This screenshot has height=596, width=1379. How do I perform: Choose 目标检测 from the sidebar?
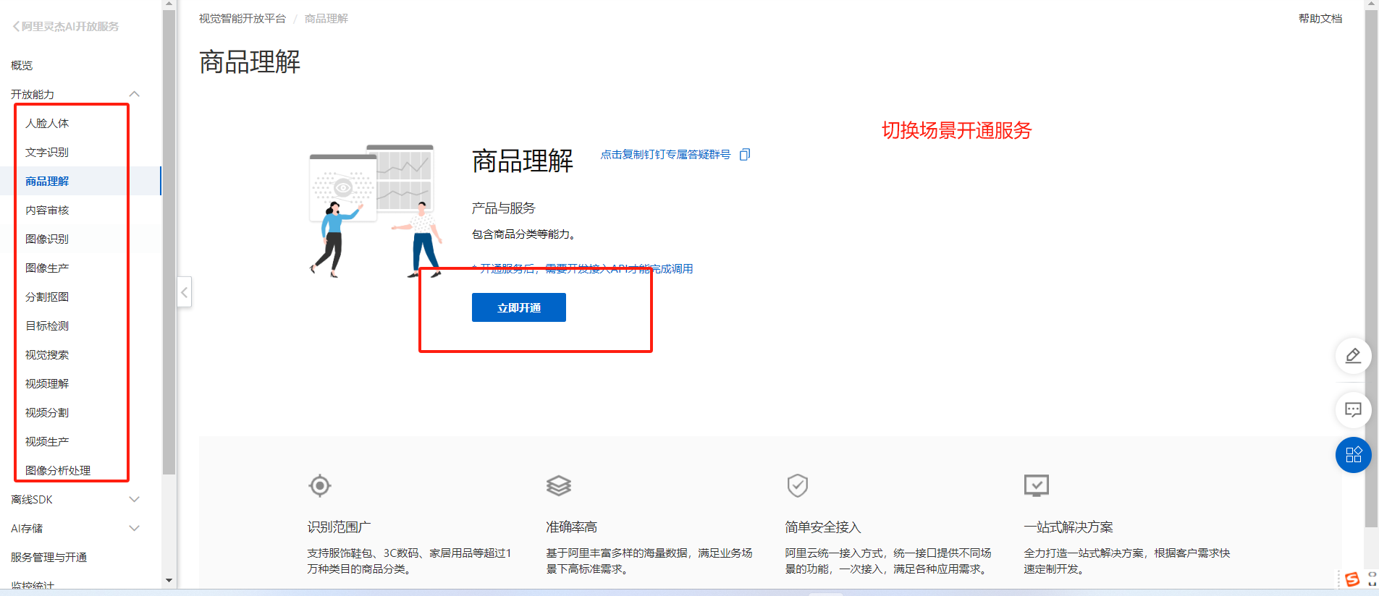tap(47, 325)
